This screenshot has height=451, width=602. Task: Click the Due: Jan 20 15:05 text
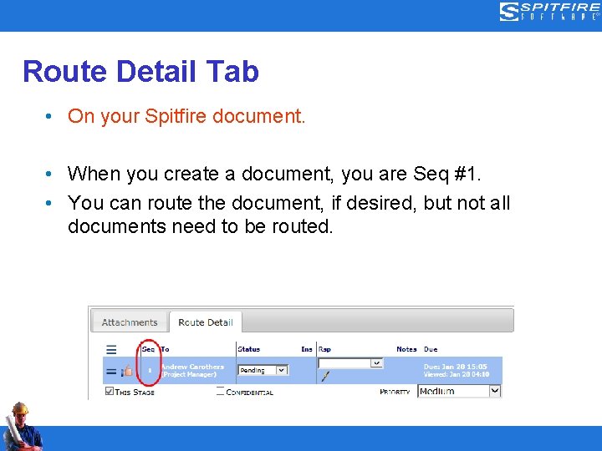456,367
